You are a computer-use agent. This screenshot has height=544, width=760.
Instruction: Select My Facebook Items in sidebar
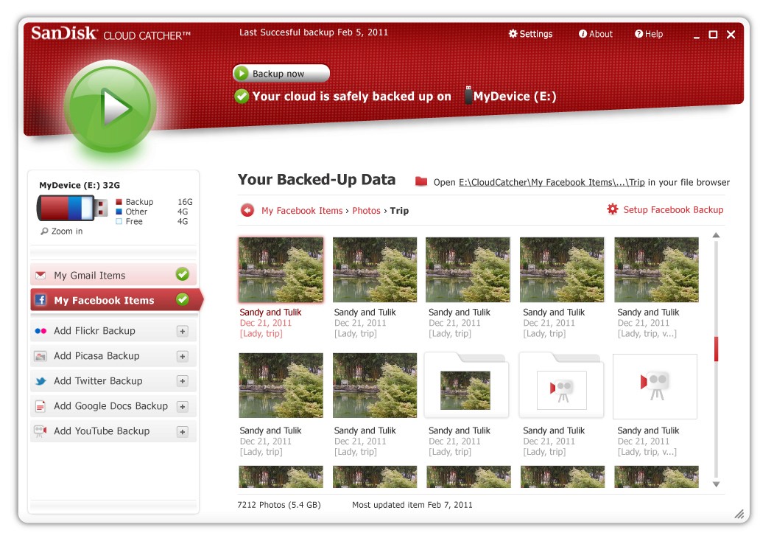click(116, 300)
